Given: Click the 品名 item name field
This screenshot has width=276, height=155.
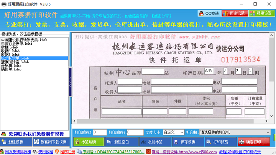Looking at the screenshot, I should [x=122, y=112].
